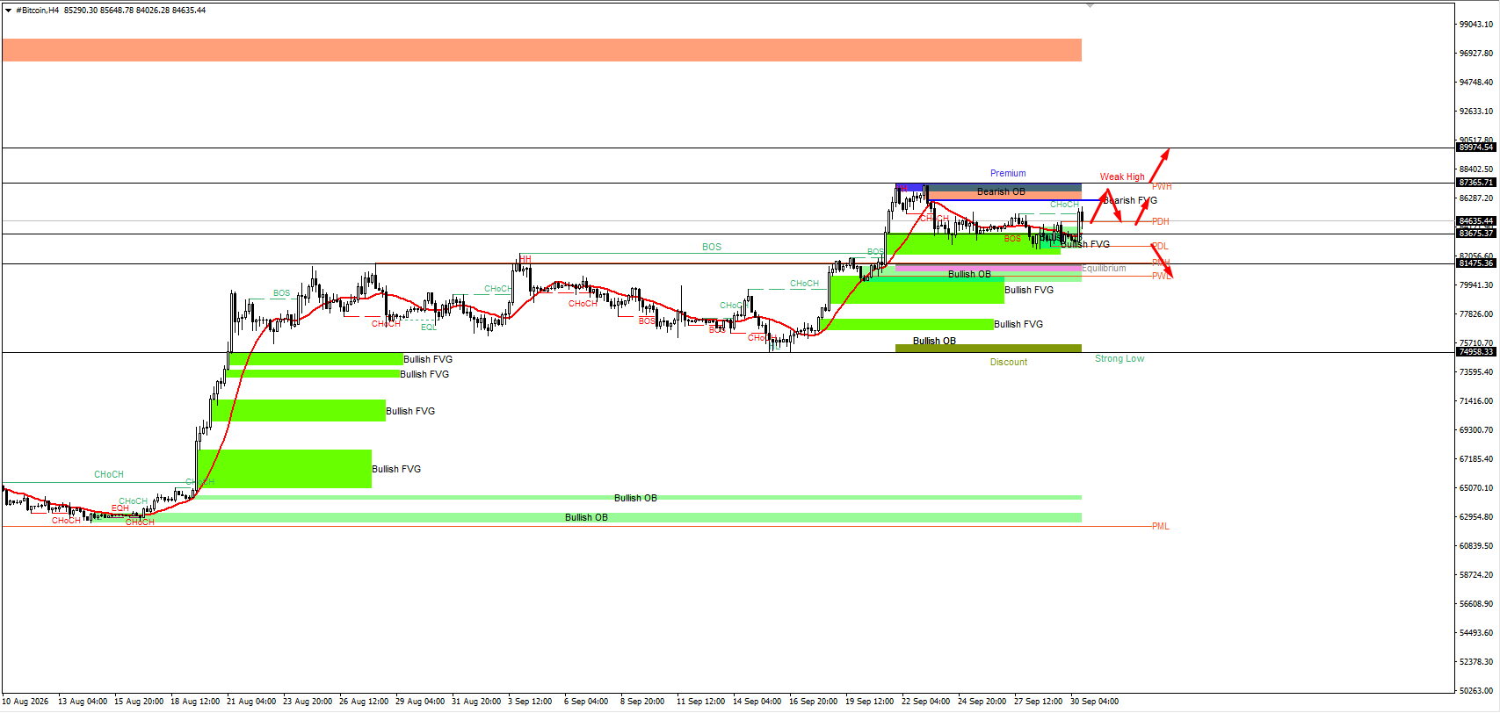Viewport: 1500px width, 713px height.
Task: Select the EQL label
Action: coord(429,328)
